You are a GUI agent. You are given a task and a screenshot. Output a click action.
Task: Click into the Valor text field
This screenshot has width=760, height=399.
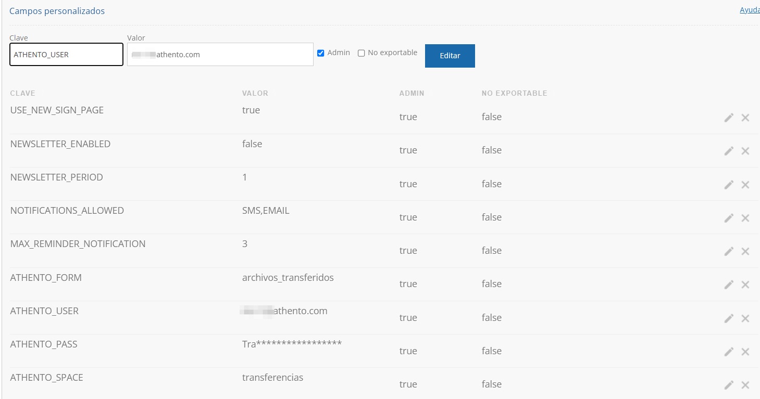tap(220, 55)
